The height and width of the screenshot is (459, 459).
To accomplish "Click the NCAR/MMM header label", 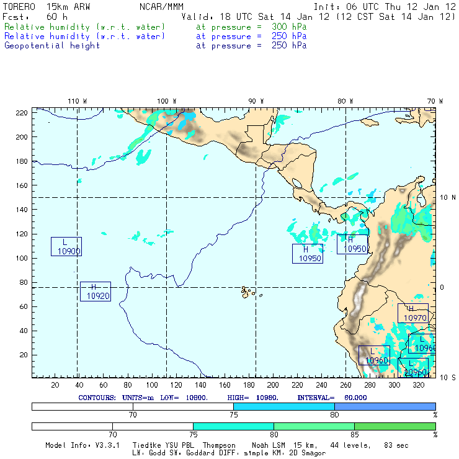I will click(161, 7).
